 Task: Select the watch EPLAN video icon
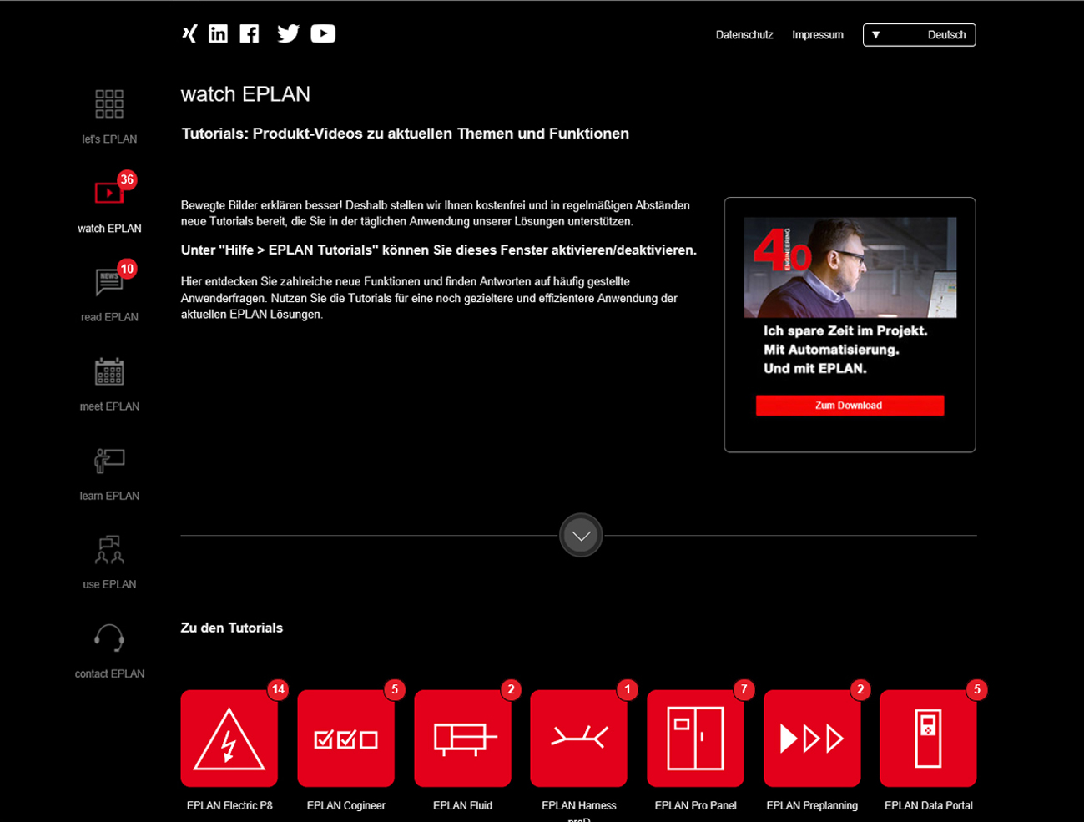point(109,193)
